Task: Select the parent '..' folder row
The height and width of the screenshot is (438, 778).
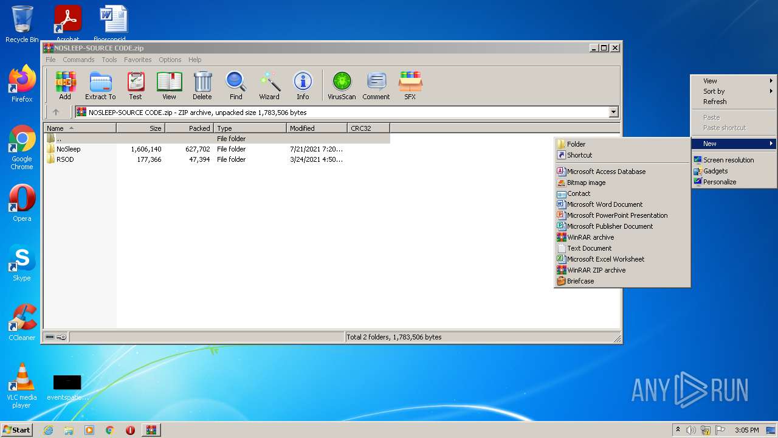Action: 217,139
